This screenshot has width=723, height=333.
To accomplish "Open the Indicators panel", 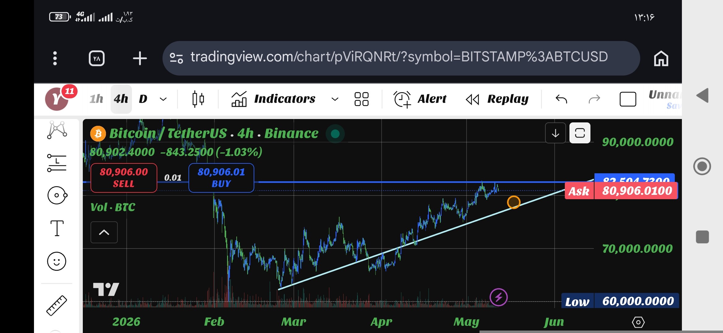I will (x=273, y=99).
